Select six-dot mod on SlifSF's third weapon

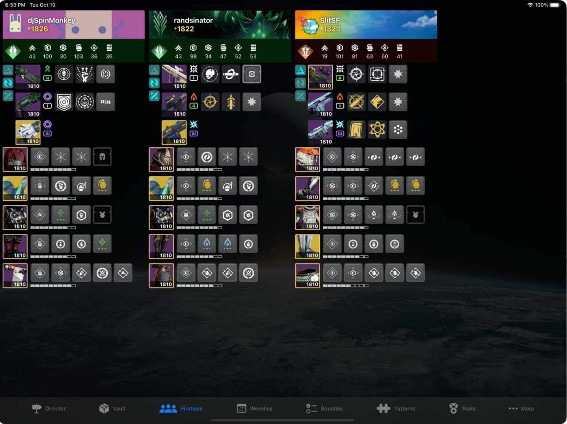coord(398,129)
